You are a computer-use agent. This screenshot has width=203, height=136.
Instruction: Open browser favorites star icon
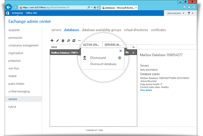[189, 7]
